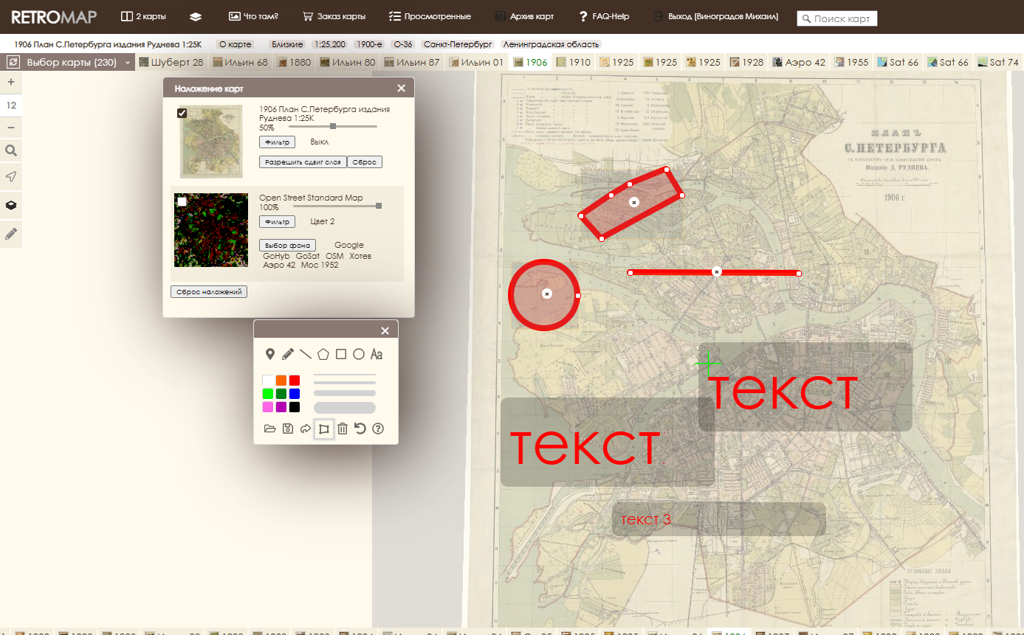Open Фильтр for the 1906 map layer

click(x=277, y=142)
